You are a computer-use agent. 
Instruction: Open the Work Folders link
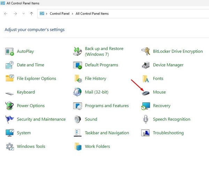point(98,146)
